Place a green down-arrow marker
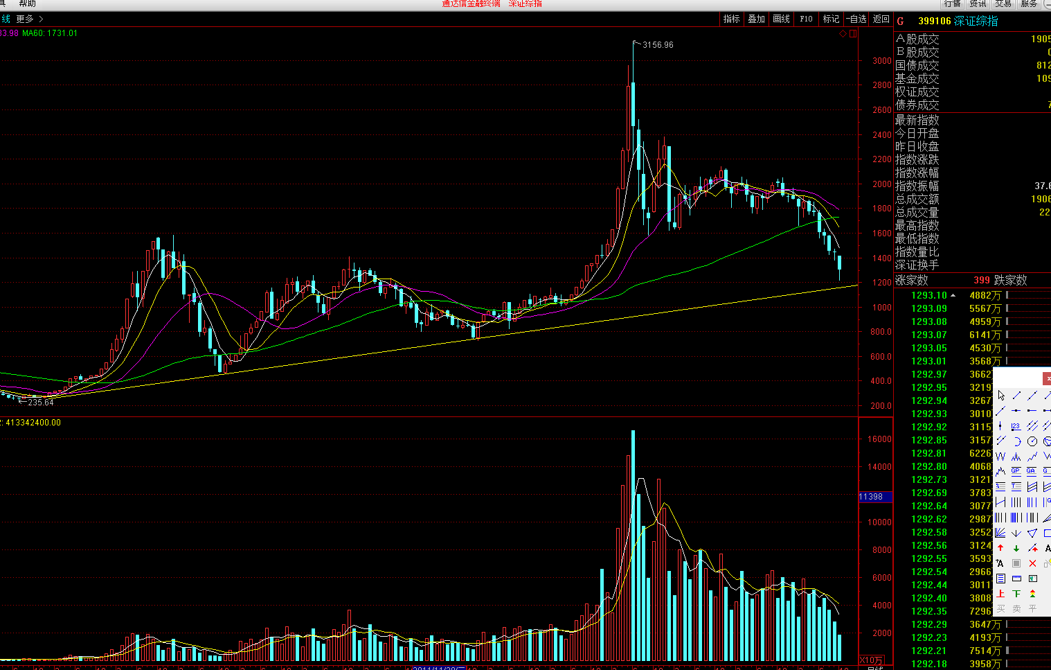 (1016, 548)
